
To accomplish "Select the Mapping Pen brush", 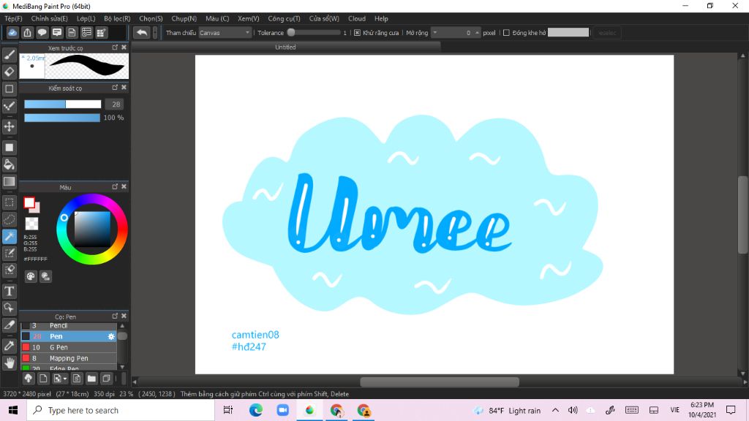I will (x=69, y=358).
